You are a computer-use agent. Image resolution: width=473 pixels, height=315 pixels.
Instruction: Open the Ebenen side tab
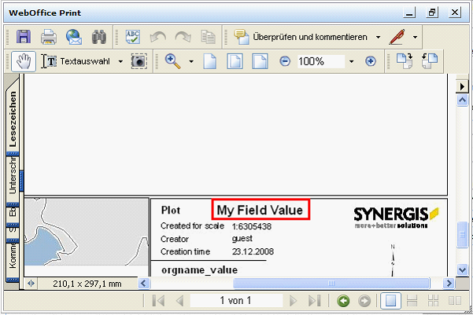pos(13,214)
